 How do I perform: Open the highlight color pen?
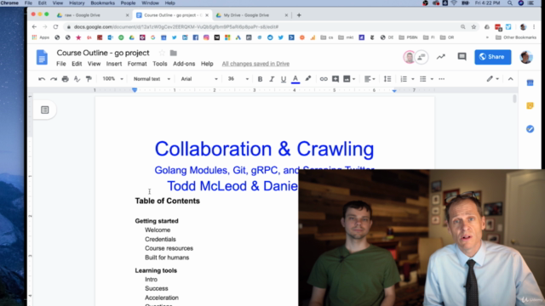point(308,79)
